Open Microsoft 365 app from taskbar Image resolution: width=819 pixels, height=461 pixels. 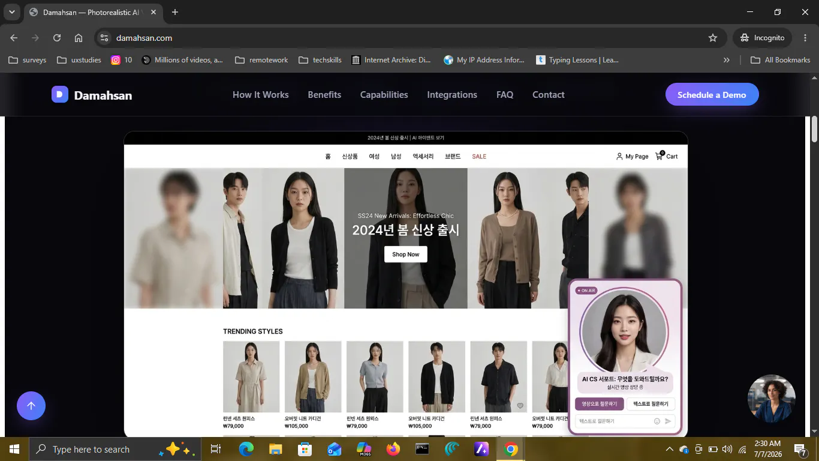364,449
